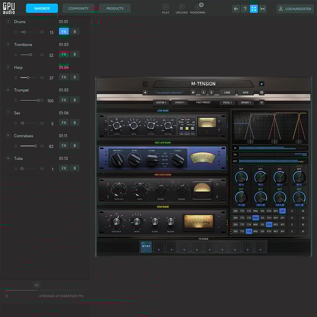Open the Products tab
The width and height of the screenshot is (317, 317).
pyautogui.click(x=115, y=8)
